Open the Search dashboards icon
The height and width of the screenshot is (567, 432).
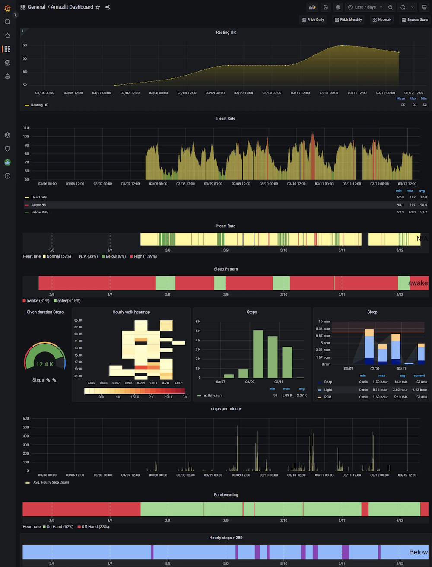point(7,22)
